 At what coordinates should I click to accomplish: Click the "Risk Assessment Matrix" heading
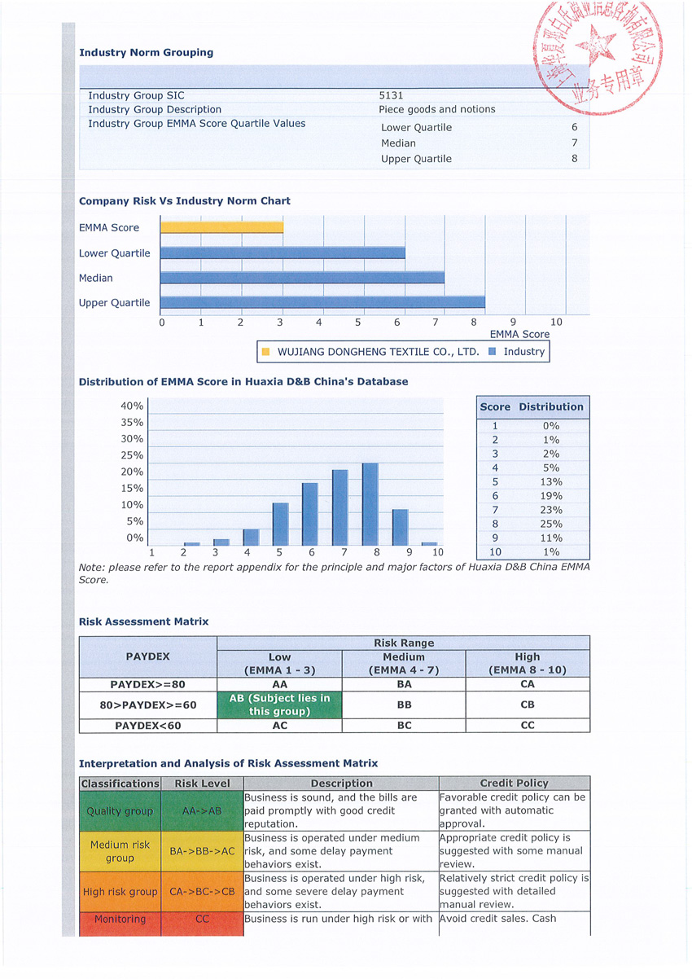click(143, 621)
